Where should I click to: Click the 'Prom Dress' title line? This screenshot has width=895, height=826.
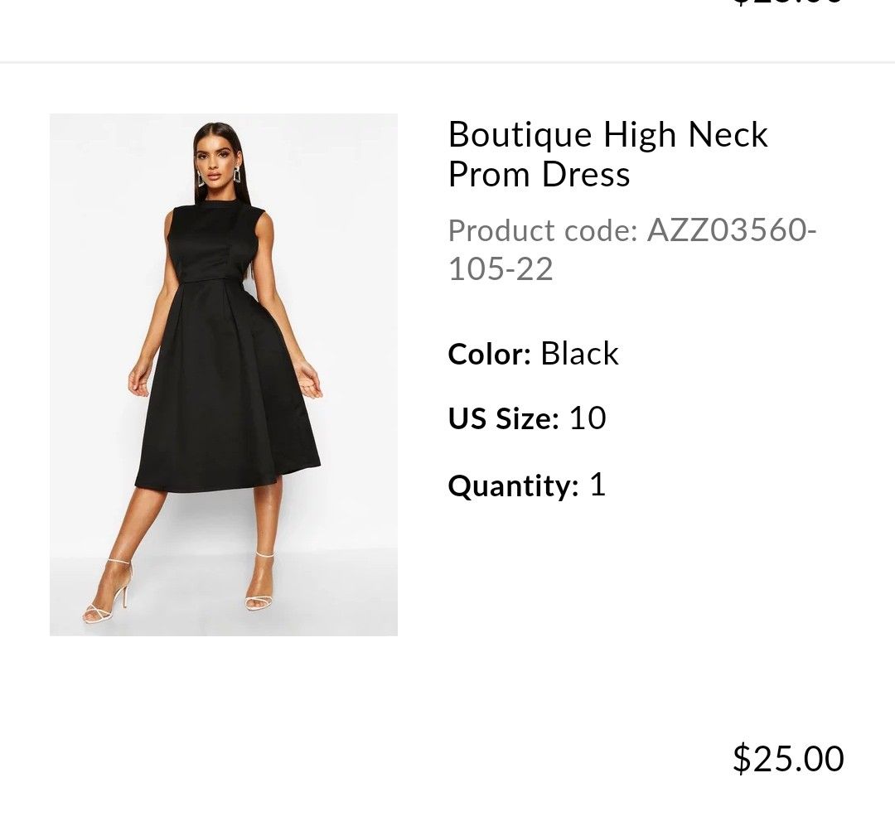[539, 175]
